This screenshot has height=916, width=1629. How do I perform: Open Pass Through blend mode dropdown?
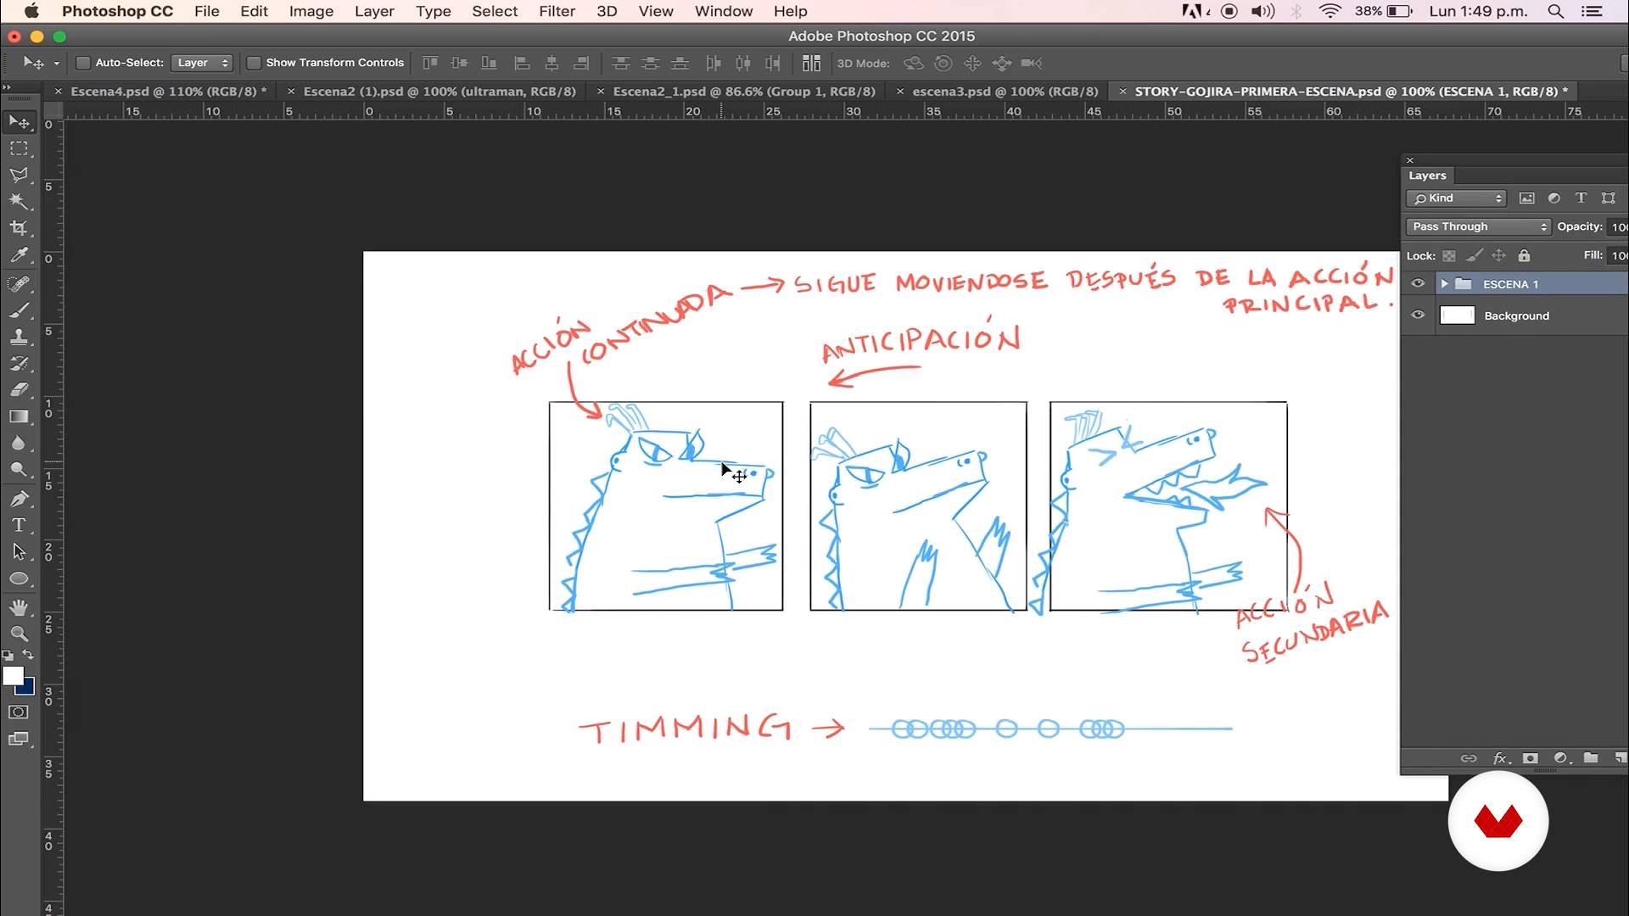tap(1478, 226)
